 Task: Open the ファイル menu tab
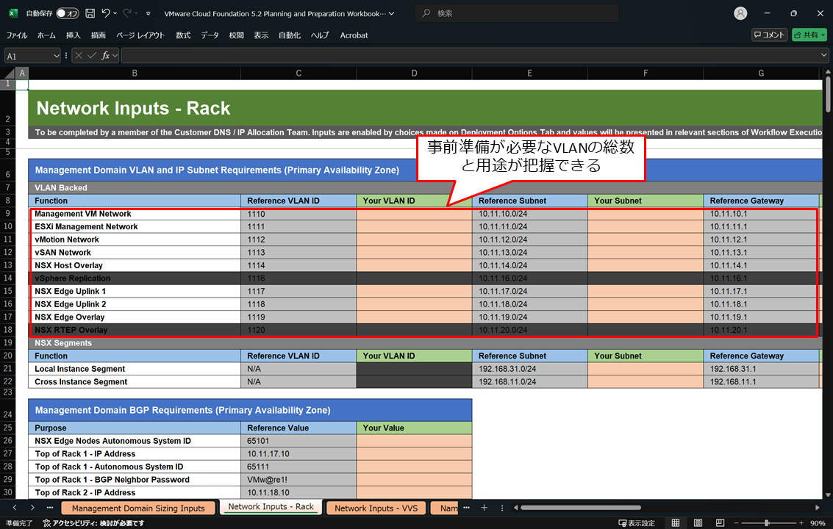[16, 35]
